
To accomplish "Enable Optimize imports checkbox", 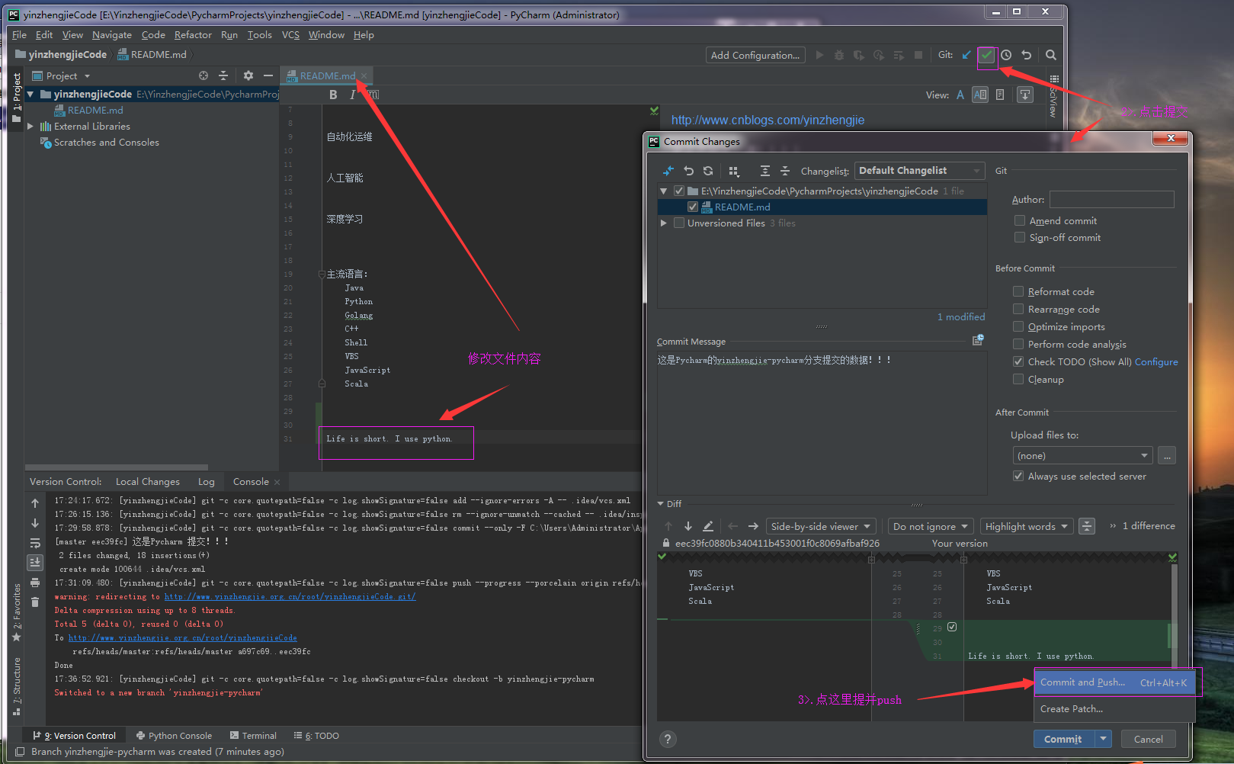I will pyautogui.click(x=1018, y=326).
